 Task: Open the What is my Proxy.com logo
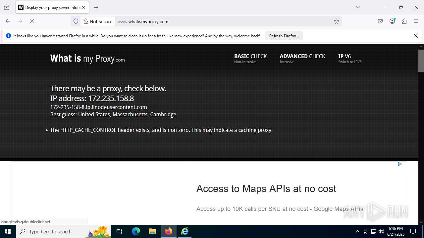point(87,59)
